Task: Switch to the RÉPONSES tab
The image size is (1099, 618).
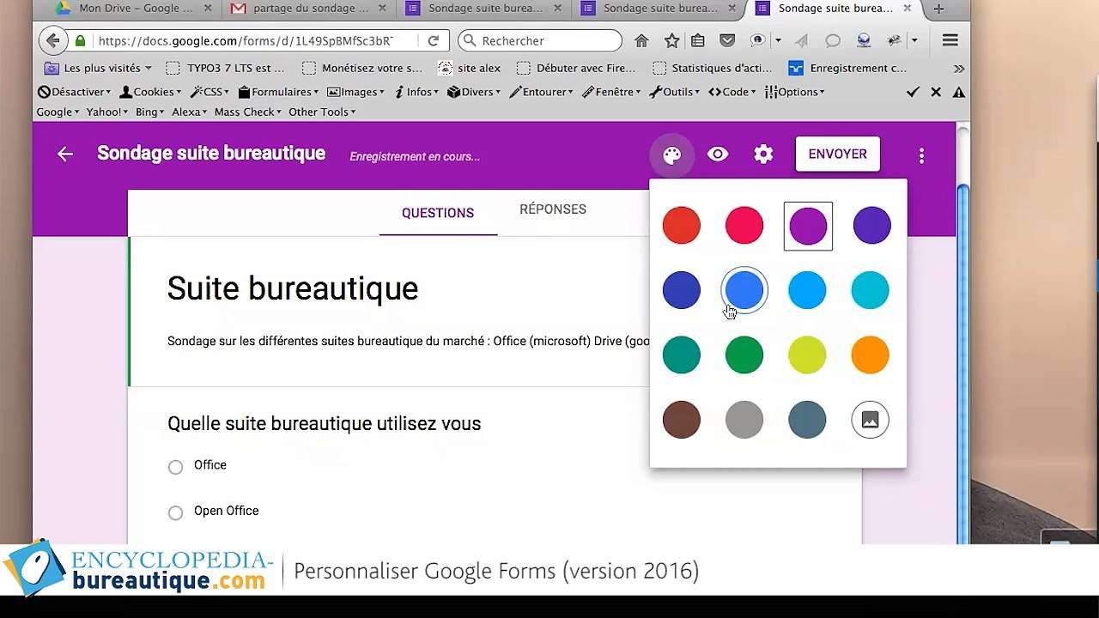Action: point(553,209)
